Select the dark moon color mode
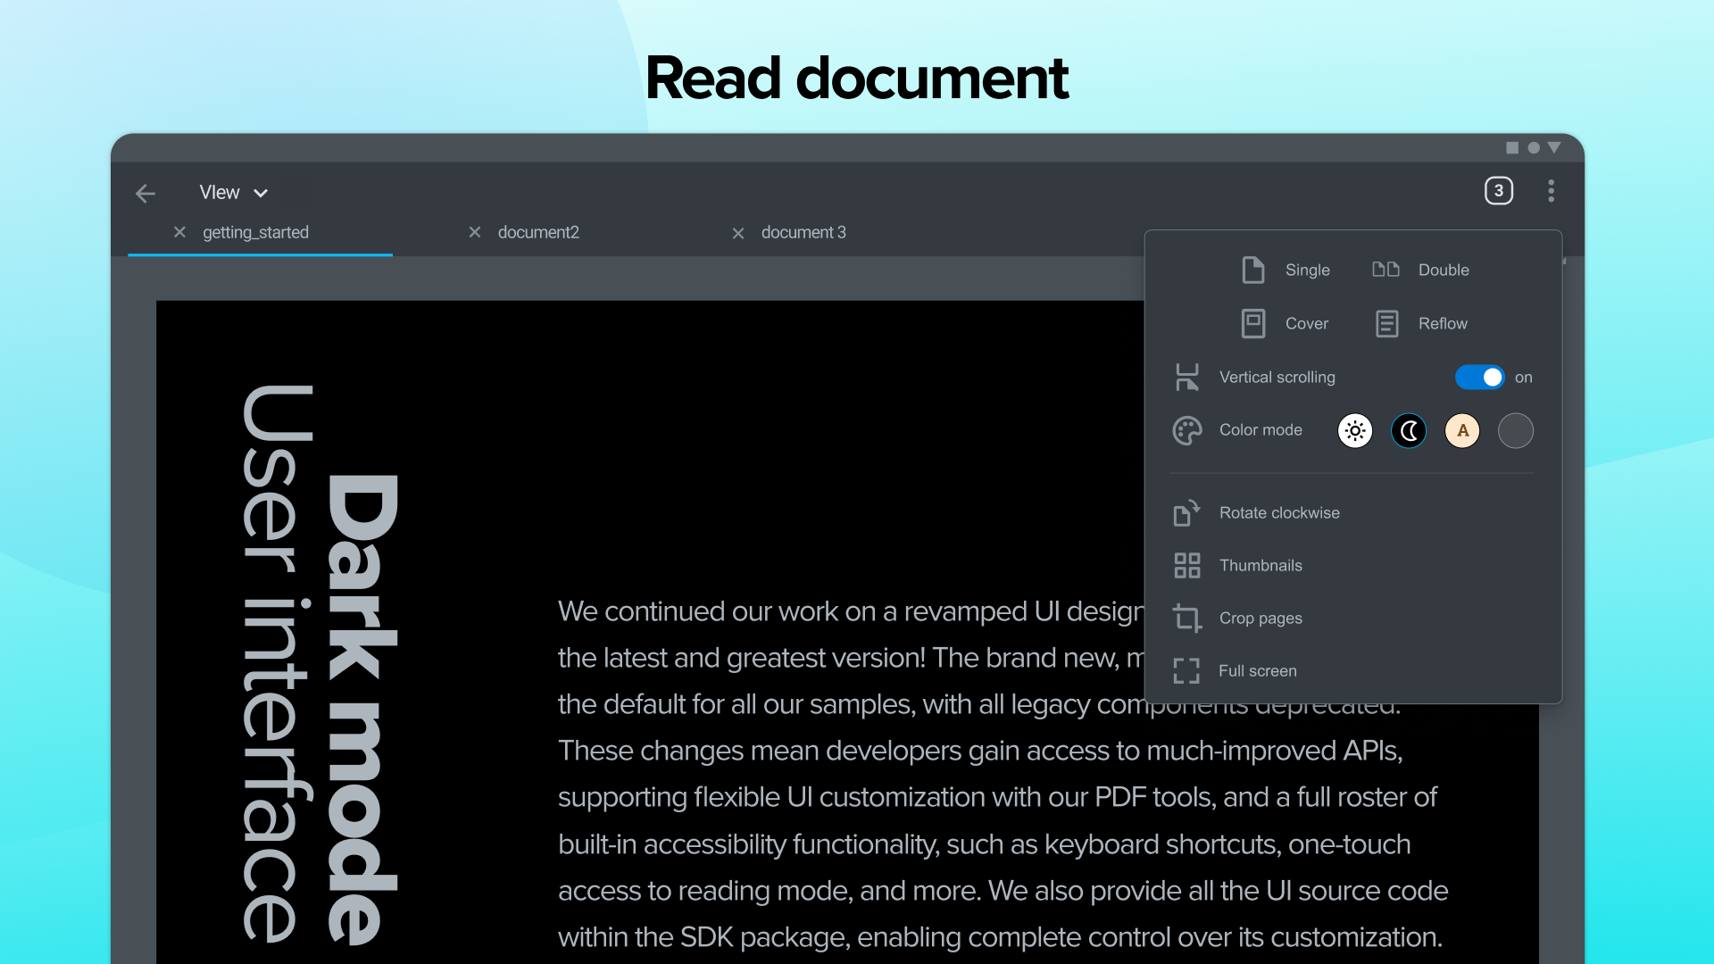This screenshot has width=1714, height=964. coord(1408,431)
